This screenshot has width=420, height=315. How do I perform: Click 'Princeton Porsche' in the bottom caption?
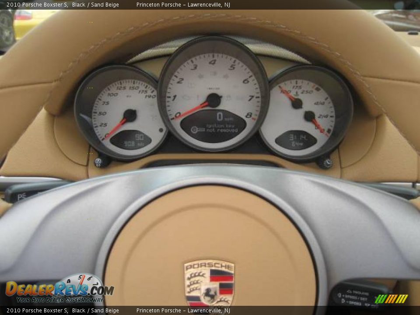click(158, 311)
